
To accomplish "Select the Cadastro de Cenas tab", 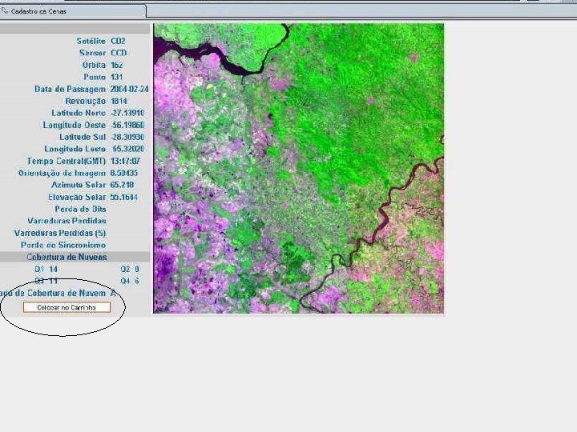I will tap(72, 11).
